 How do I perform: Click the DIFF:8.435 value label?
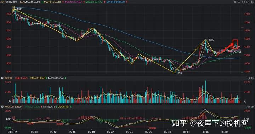coord(49,107)
